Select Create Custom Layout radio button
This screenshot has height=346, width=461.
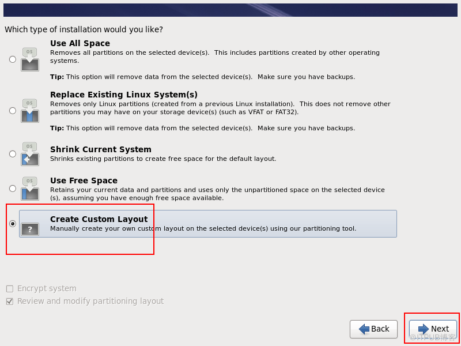(x=13, y=224)
